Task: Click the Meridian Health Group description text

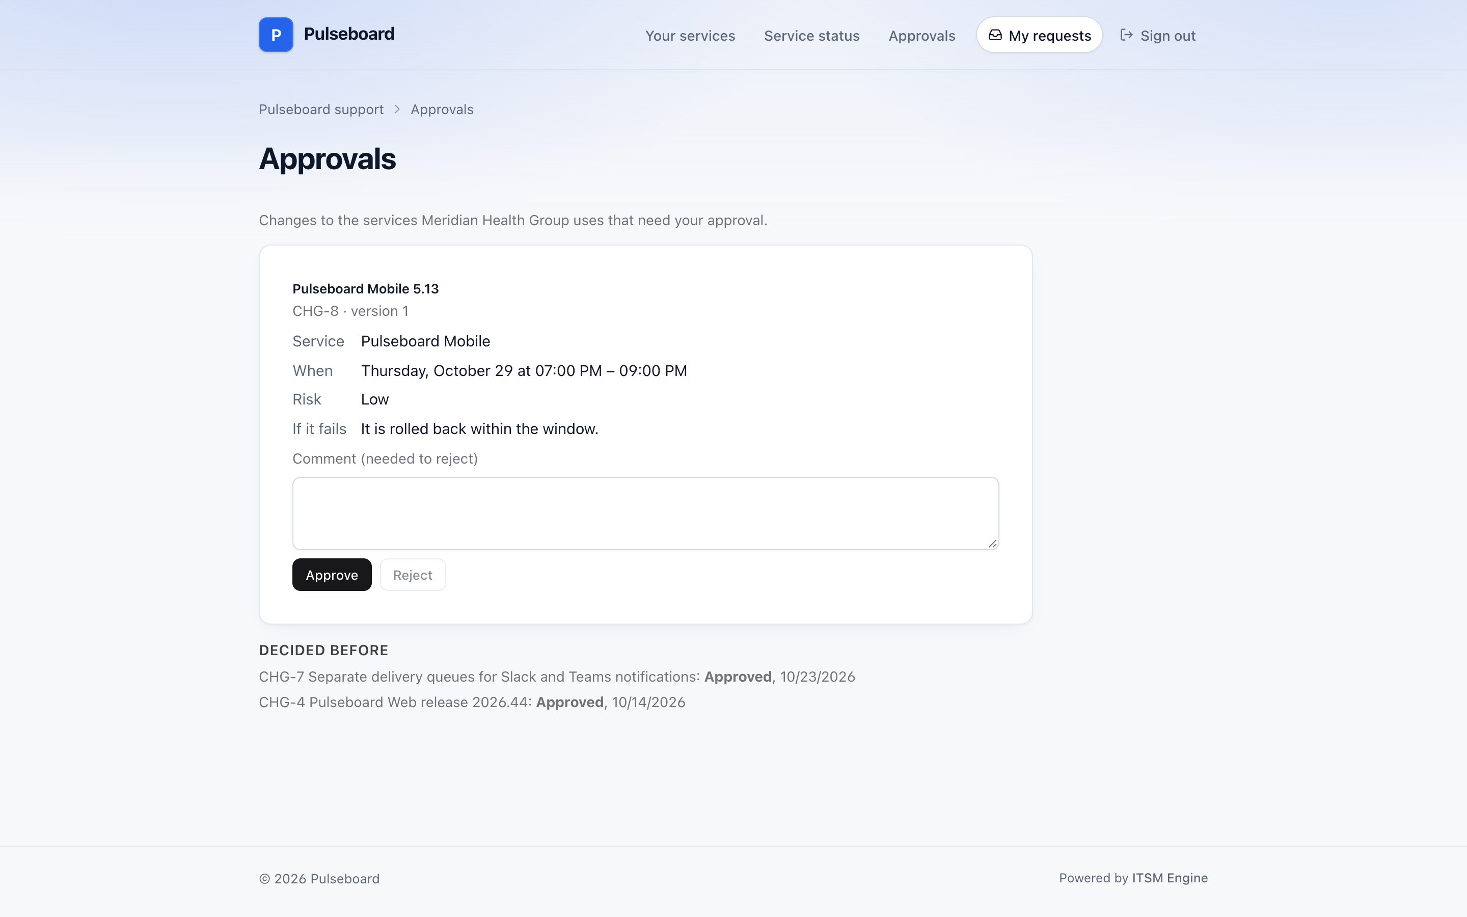Action: coord(513,220)
